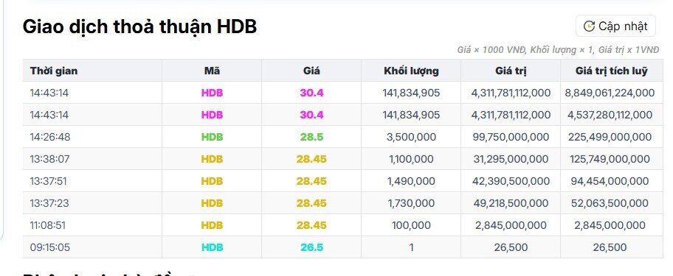Click the time cell 13:38:07
The image size is (673, 276).
pos(49,159)
